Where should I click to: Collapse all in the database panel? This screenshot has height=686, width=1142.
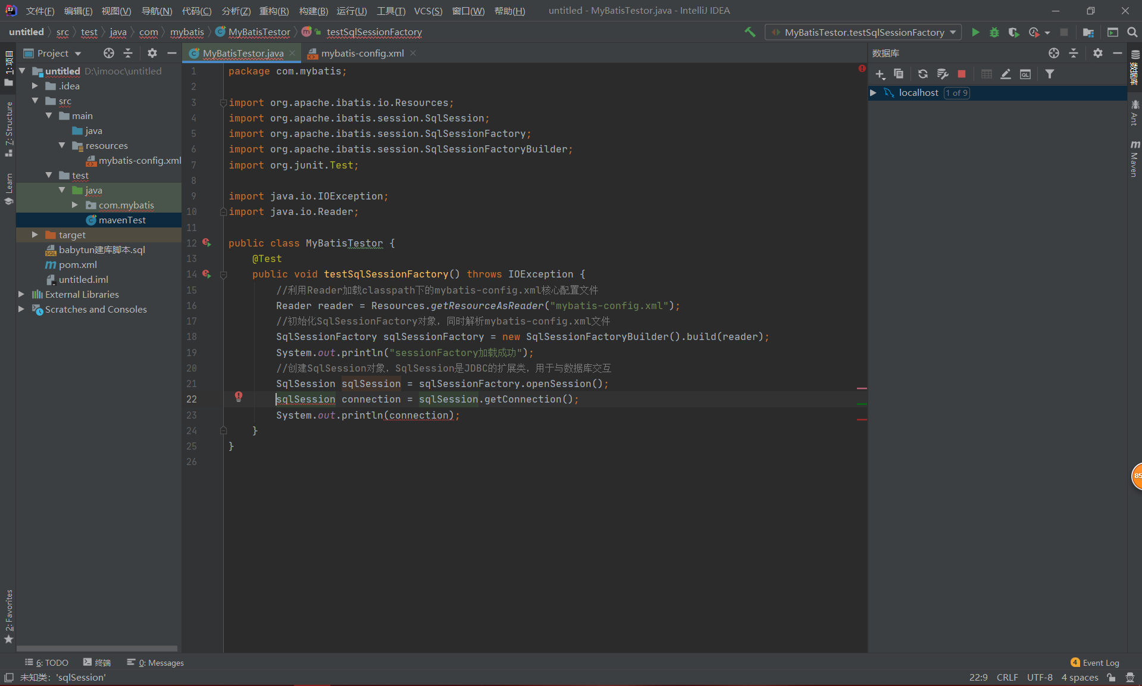pyautogui.click(x=1074, y=53)
